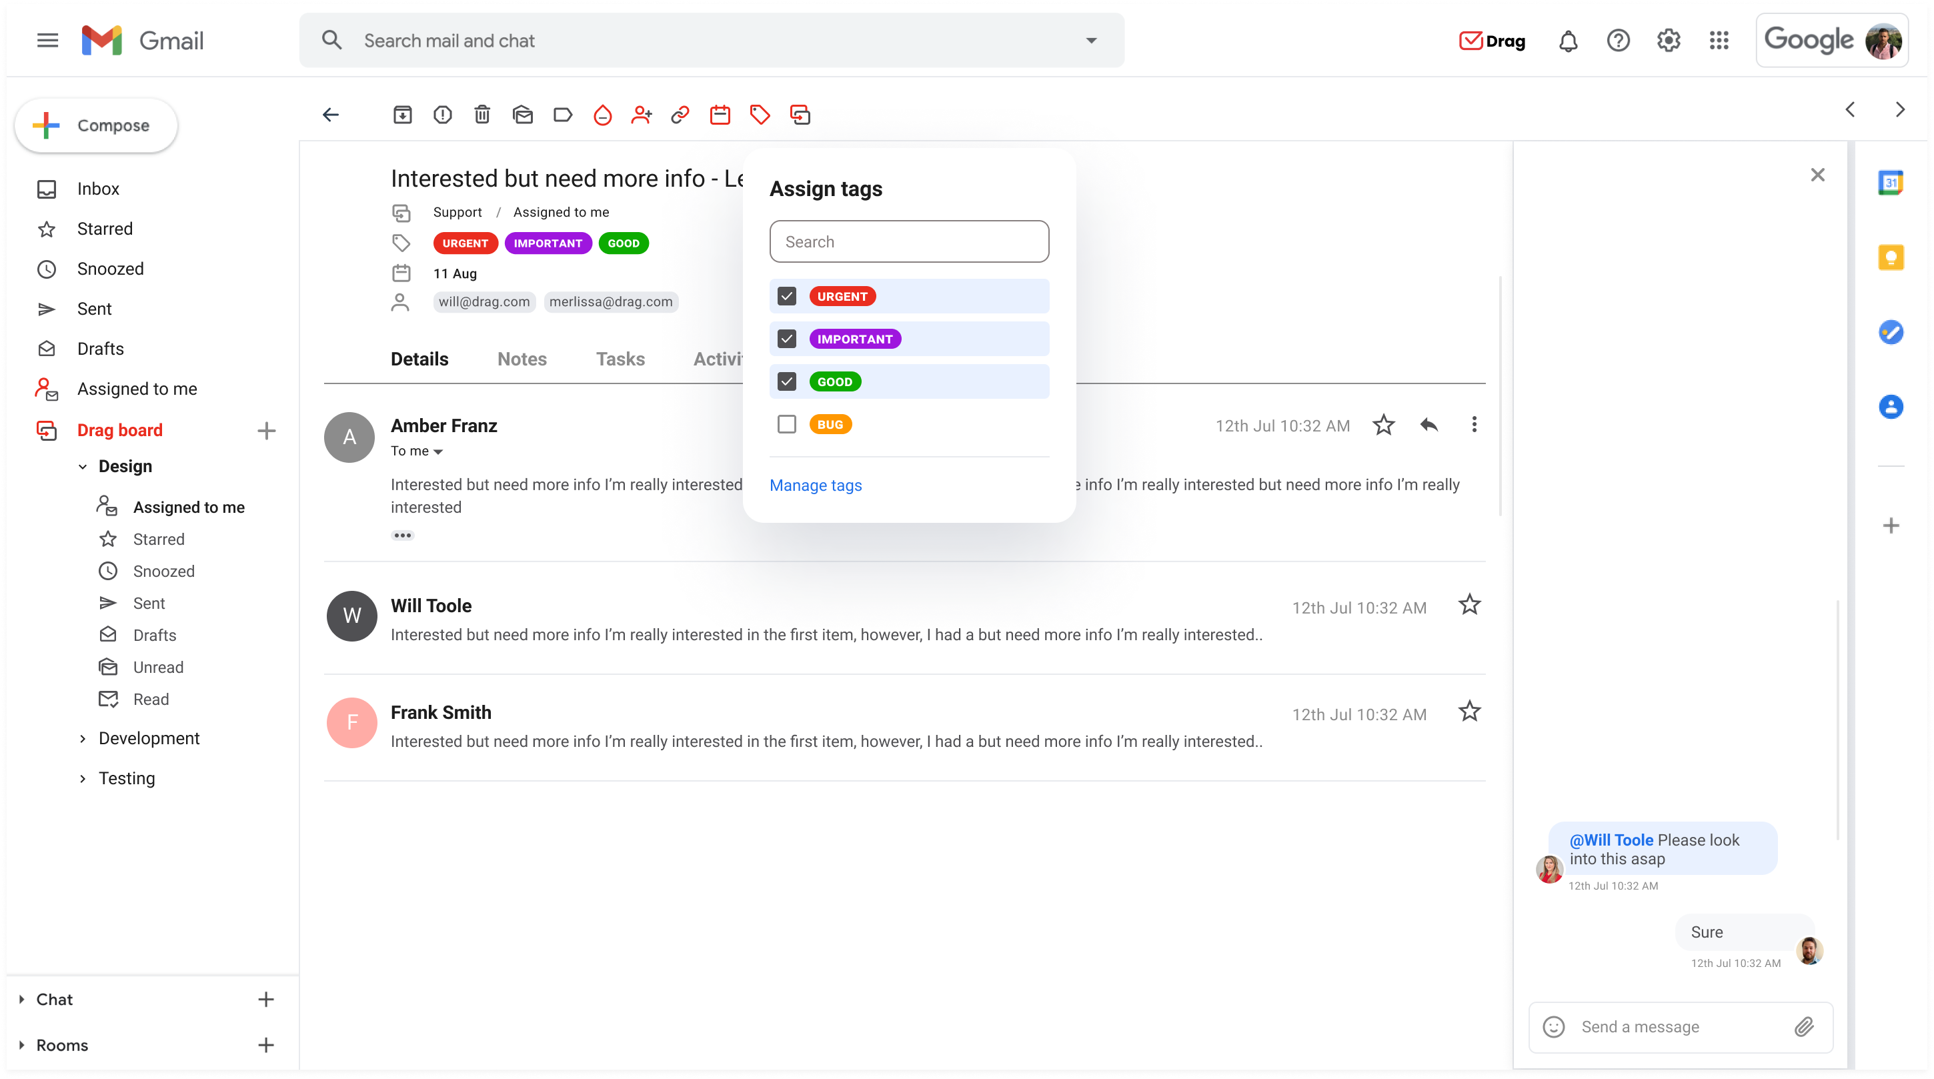Open Google Calendar side panel icon
The width and height of the screenshot is (1934, 1079).
click(1891, 183)
